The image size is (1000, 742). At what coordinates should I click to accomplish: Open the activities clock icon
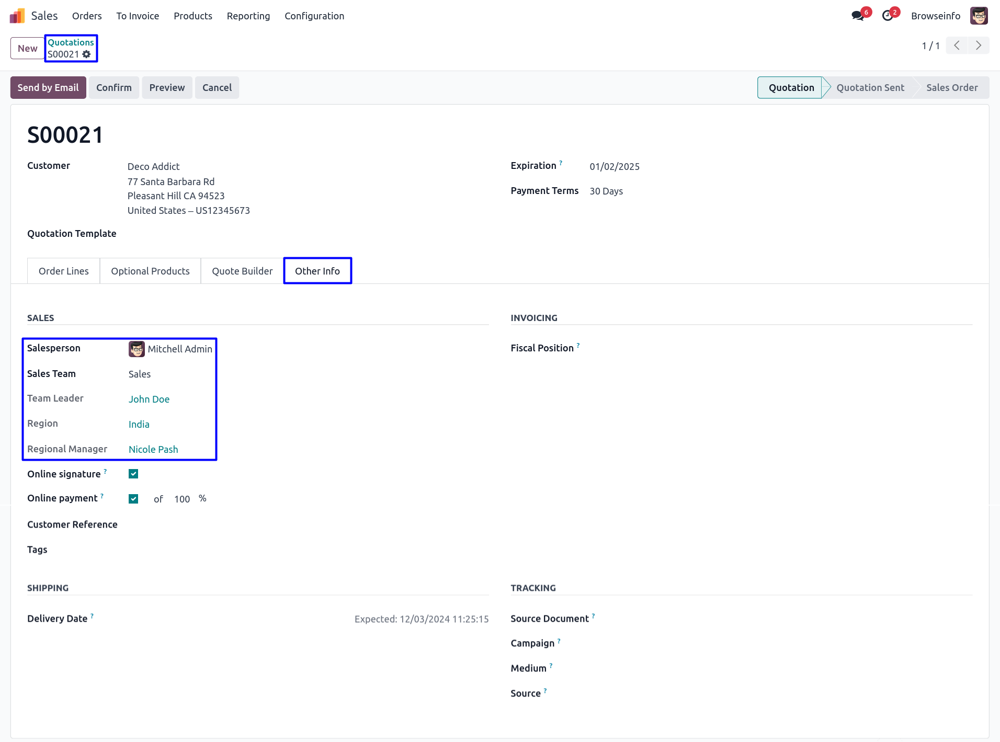(x=888, y=16)
